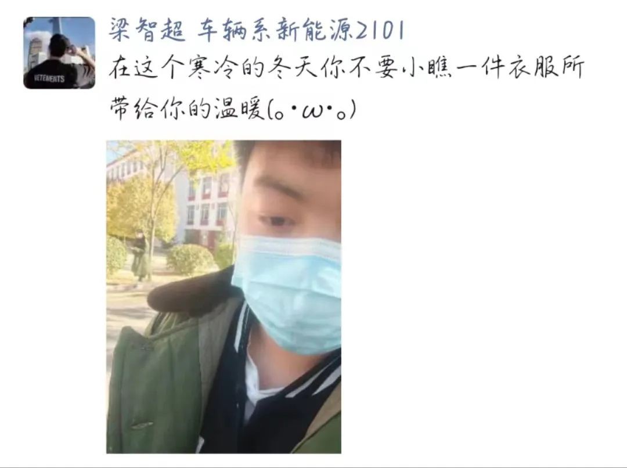Viewport: 627px width, 468px height.
Task: Click the (。・ω・。) emoticon in the message
Action: tap(311, 109)
